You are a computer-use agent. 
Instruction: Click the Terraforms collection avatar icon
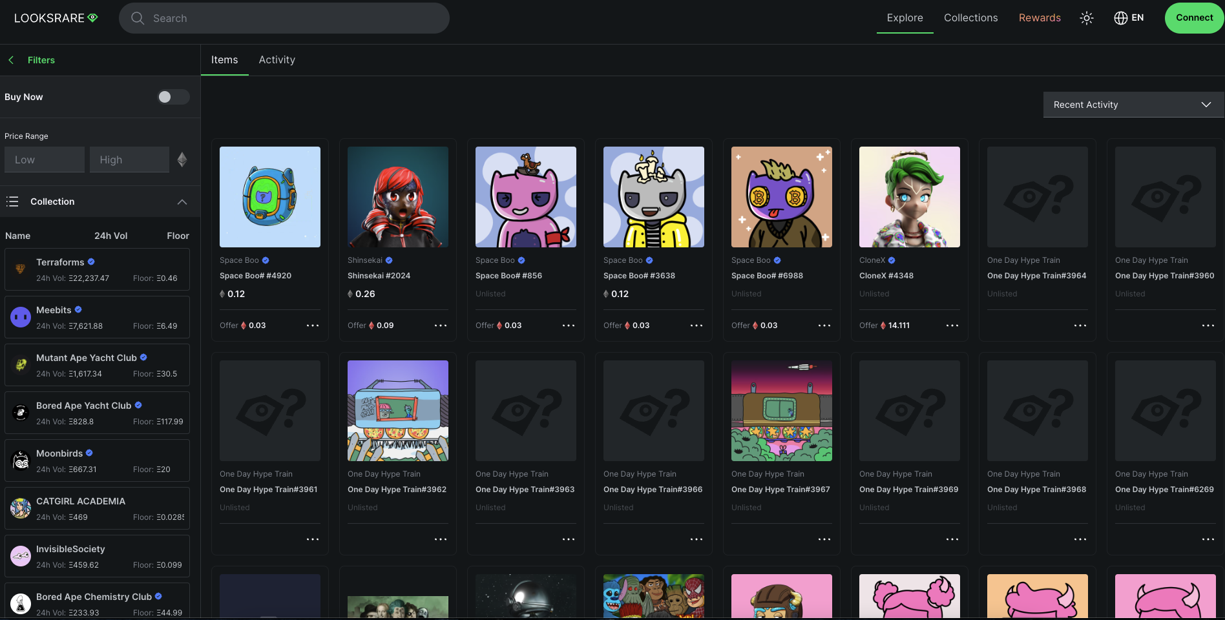point(21,269)
